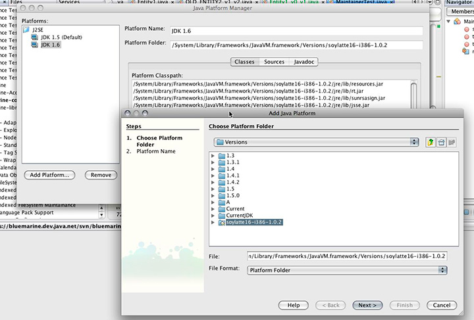The width and height of the screenshot is (474, 320).
Task: Expand the soylatte16-i386-1.0.2 folder
Action: (213, 222)
